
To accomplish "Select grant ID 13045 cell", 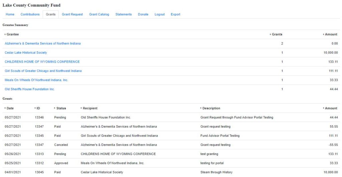I will pos(39,172).
